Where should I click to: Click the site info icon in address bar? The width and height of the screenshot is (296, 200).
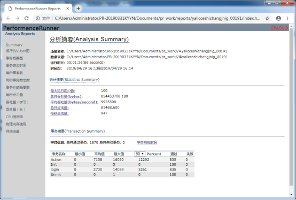(x=38, y=18)
